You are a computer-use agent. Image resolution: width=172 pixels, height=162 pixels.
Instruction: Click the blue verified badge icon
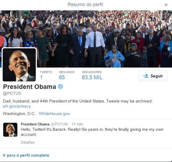tap(60, 87)
